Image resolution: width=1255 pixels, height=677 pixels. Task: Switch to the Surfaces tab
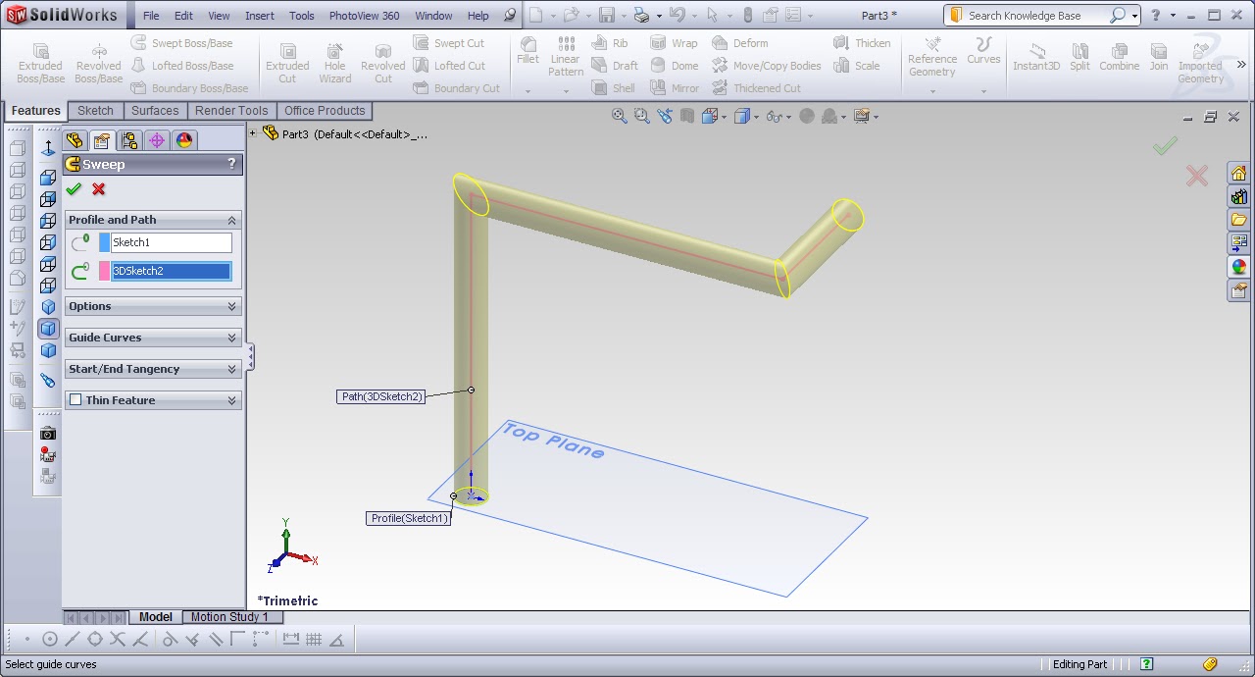pos(154,111)
